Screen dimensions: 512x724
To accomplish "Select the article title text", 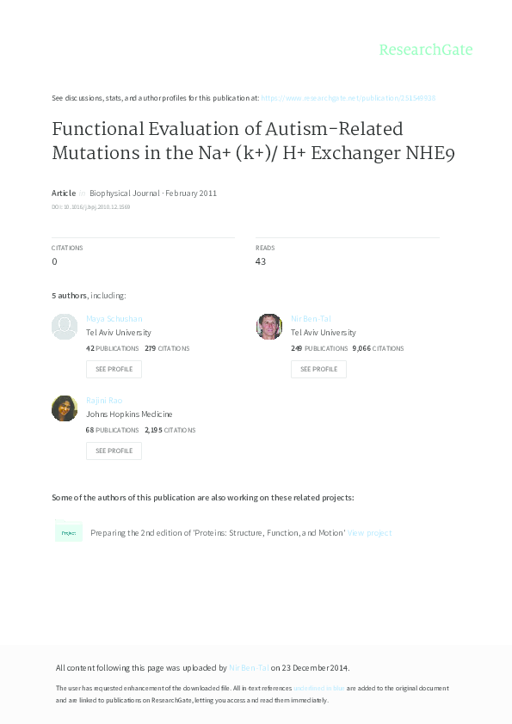I will (253, 140).
